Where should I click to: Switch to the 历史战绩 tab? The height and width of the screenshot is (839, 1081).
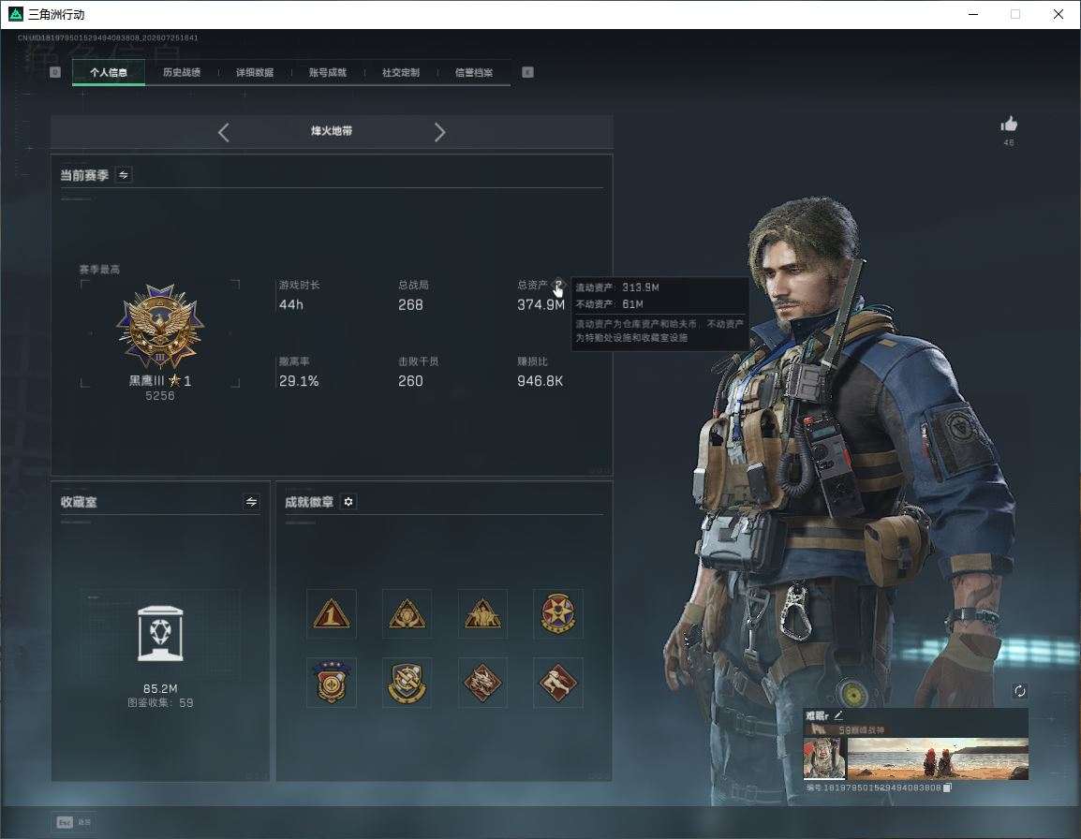click(182, 72)
